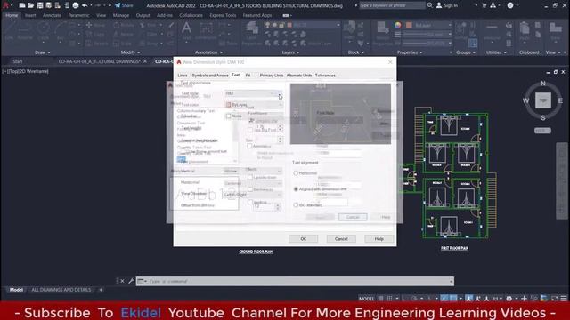
Task: Open the Text color ByLayer dropdown
Action: coord(253,105)
